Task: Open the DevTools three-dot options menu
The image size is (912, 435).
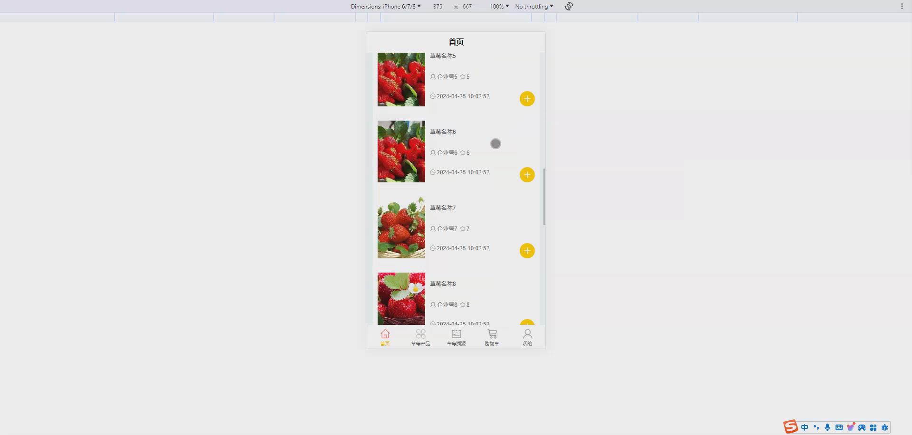Action: (x=902, y=6)
